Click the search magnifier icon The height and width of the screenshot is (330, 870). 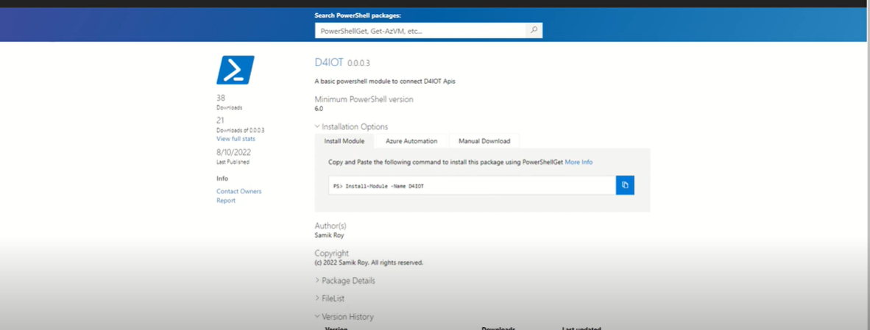[x=534, y=30]
